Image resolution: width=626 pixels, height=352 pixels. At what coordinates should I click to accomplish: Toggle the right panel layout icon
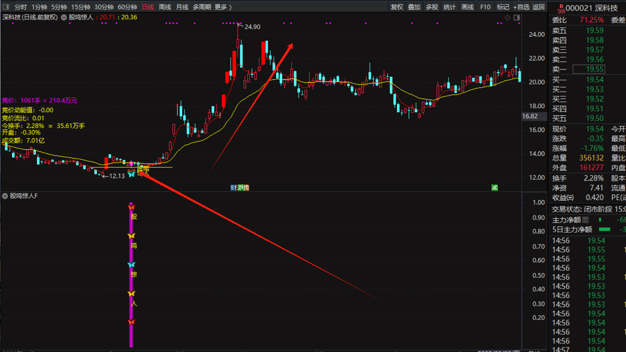[517, 17]
